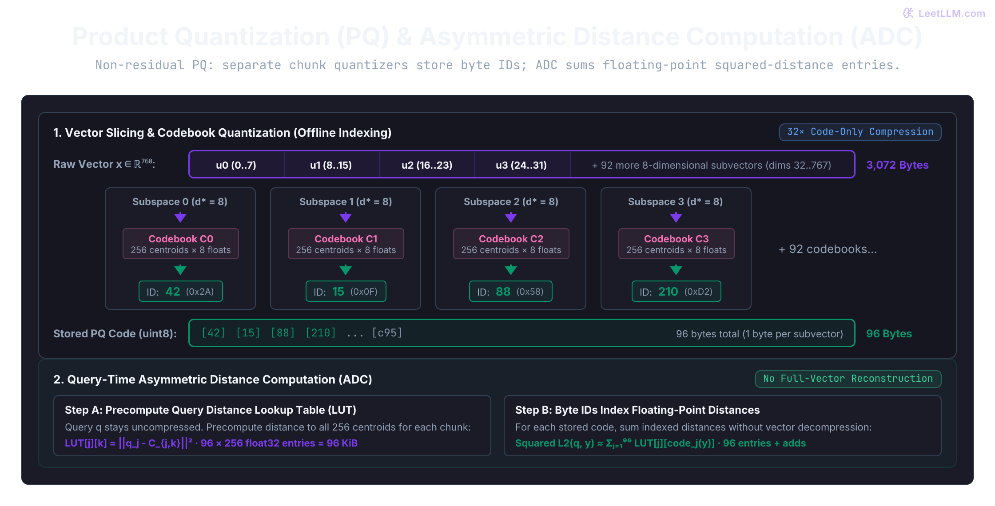Image resolution: width=995 pixels, height=506 pixels.
Task: Click the LeetLLM.com brain logo icon
Action: point(908,13)
